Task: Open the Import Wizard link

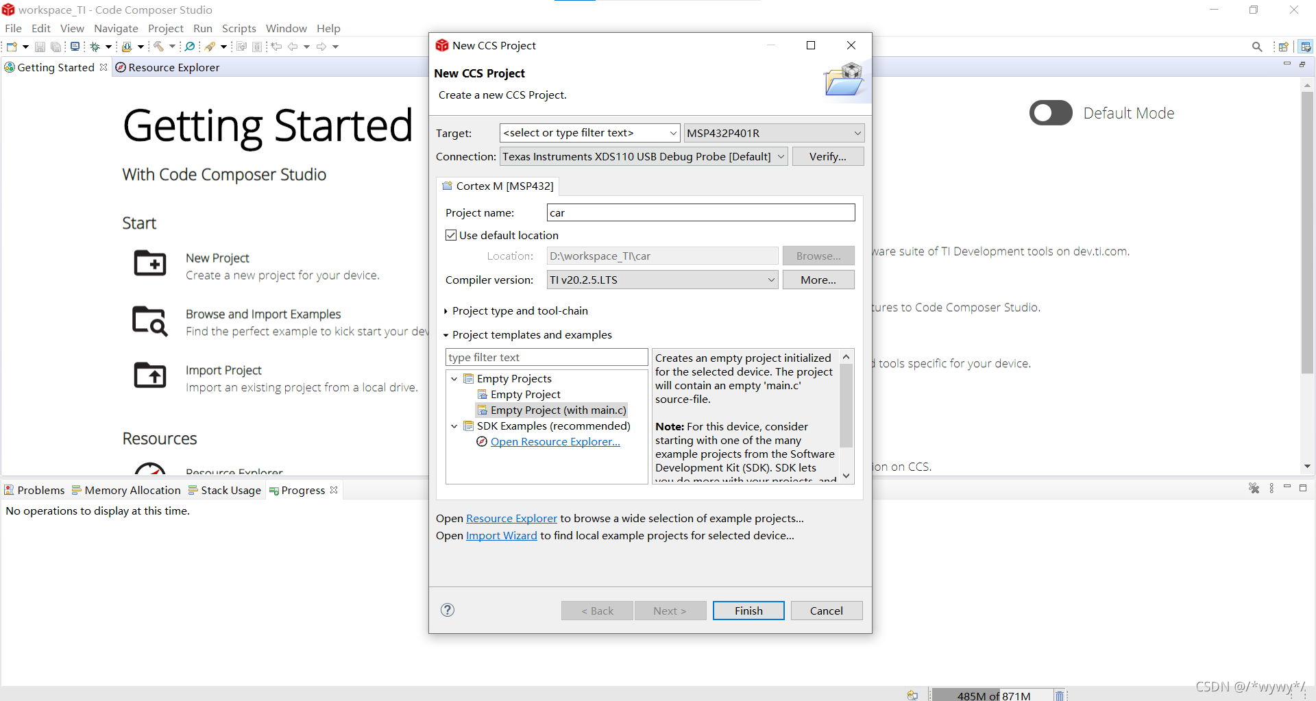Action: pos(502,536)
